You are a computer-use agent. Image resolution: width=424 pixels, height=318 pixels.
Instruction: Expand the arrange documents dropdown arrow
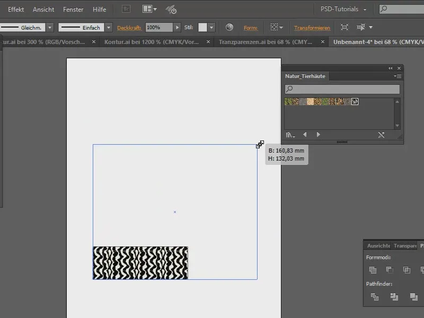[x=155, y=9]
